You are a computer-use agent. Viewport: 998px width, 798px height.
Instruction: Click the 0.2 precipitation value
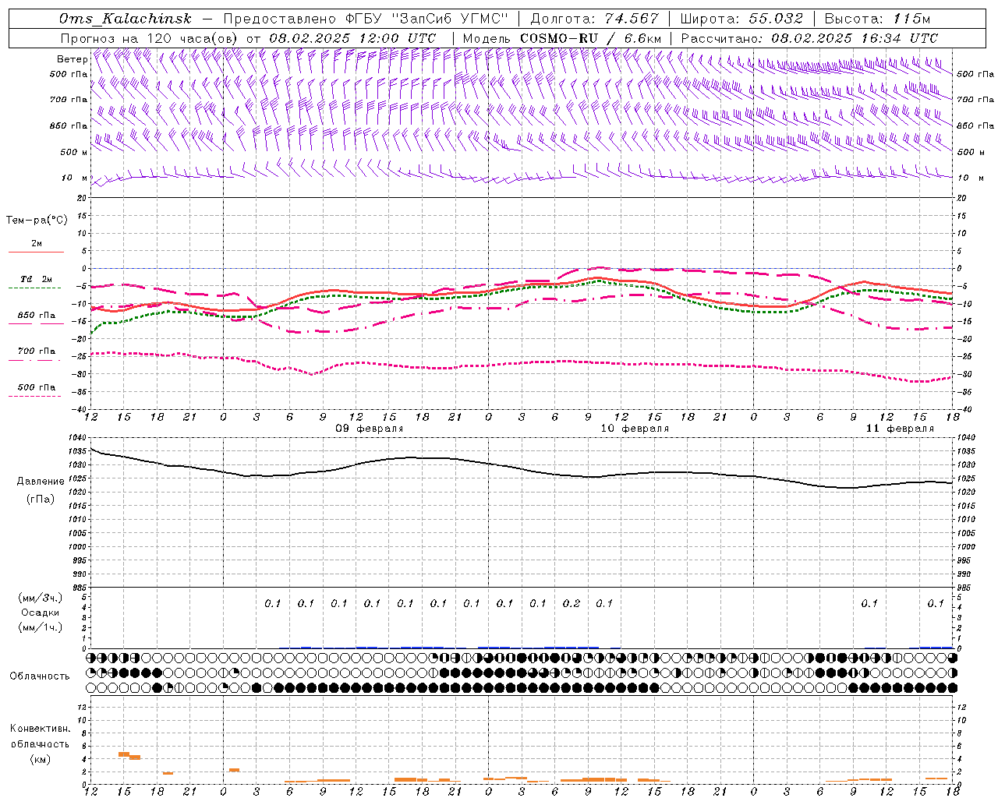(572, 603)
